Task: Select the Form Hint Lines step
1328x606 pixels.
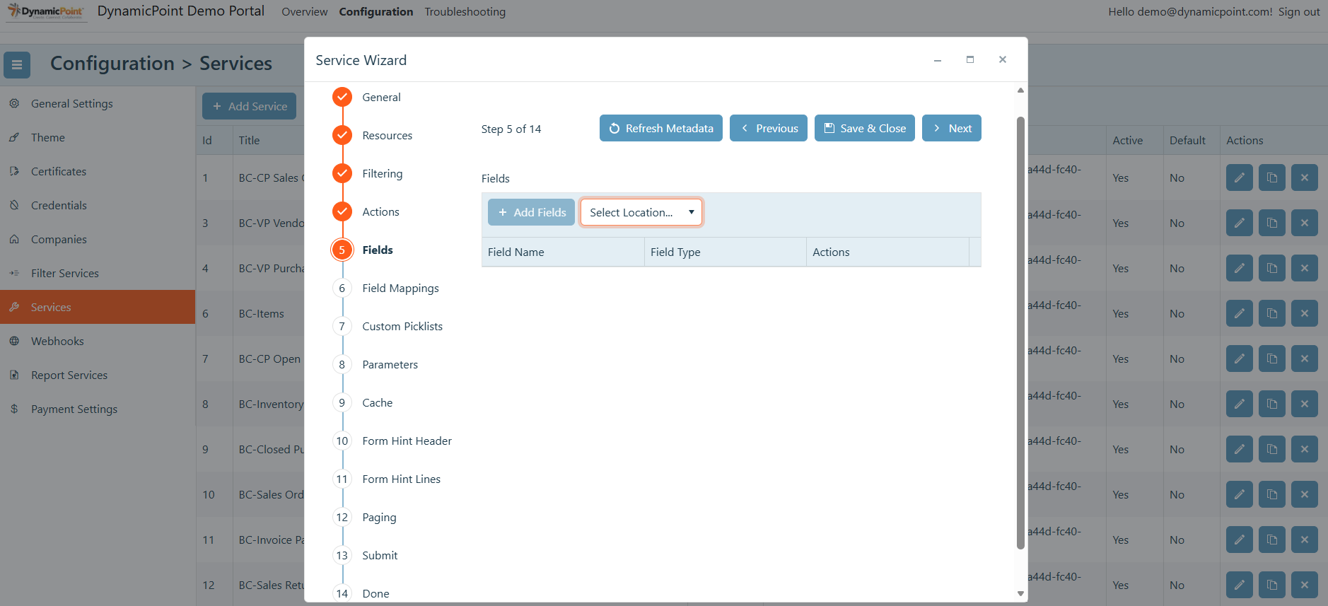Action: pos(401,479)
